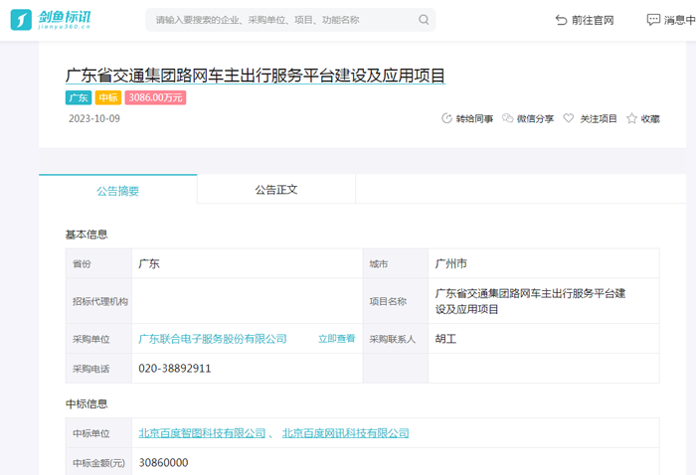Open 北京百度智图科技有限公司 link
Screen dimensions: 696x475
(x=202, y=433)
